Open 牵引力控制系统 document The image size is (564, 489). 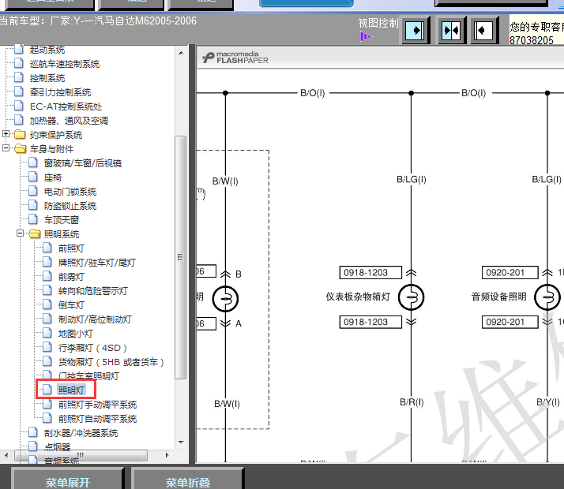point(60,92)
